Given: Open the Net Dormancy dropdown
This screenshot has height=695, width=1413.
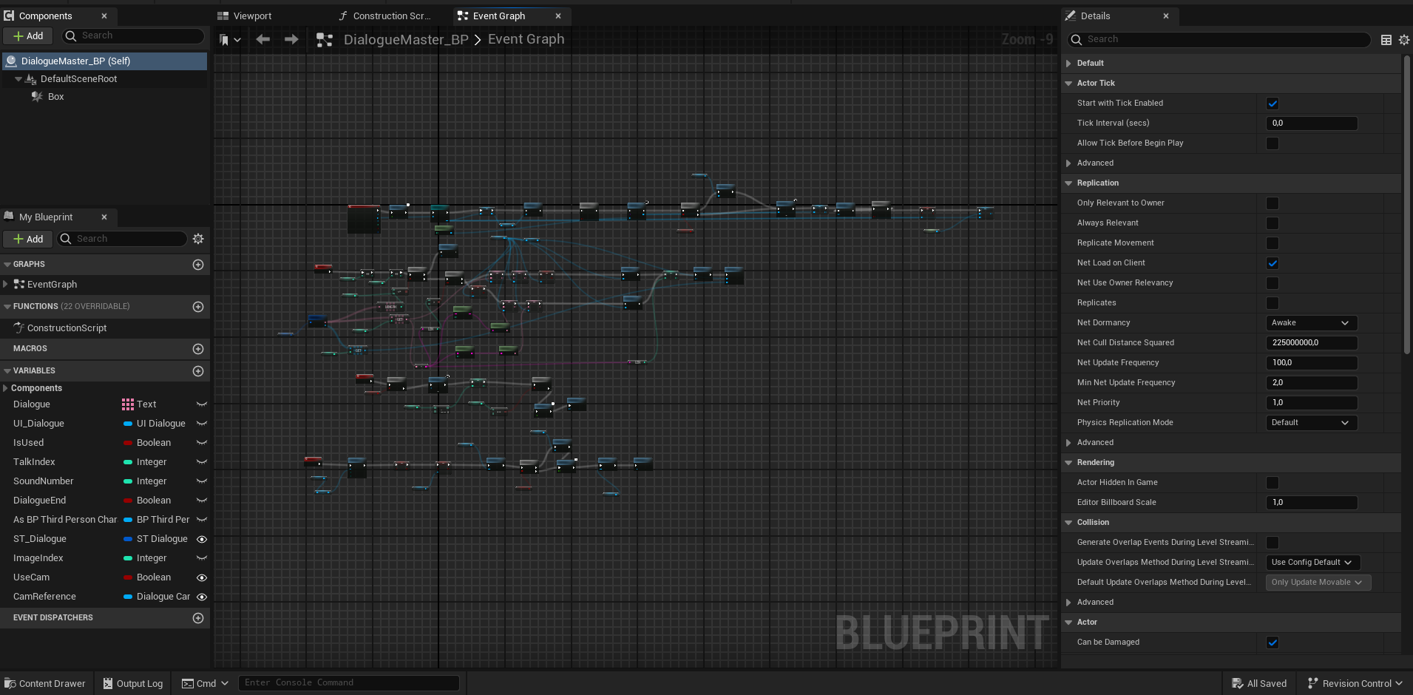Looking at the screenshot, I should pos(1311,323).
